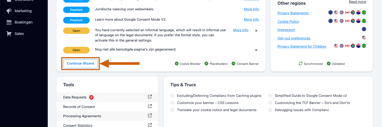Dismiss the informal language notice
This screenshot has height=127, width=382.
[256, 31]
